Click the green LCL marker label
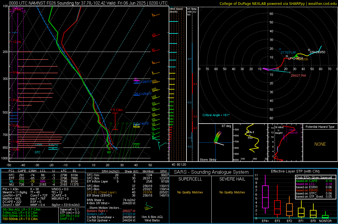Viewport: 338px width, 224px height. pyautogui.click(x=136, y=146)
